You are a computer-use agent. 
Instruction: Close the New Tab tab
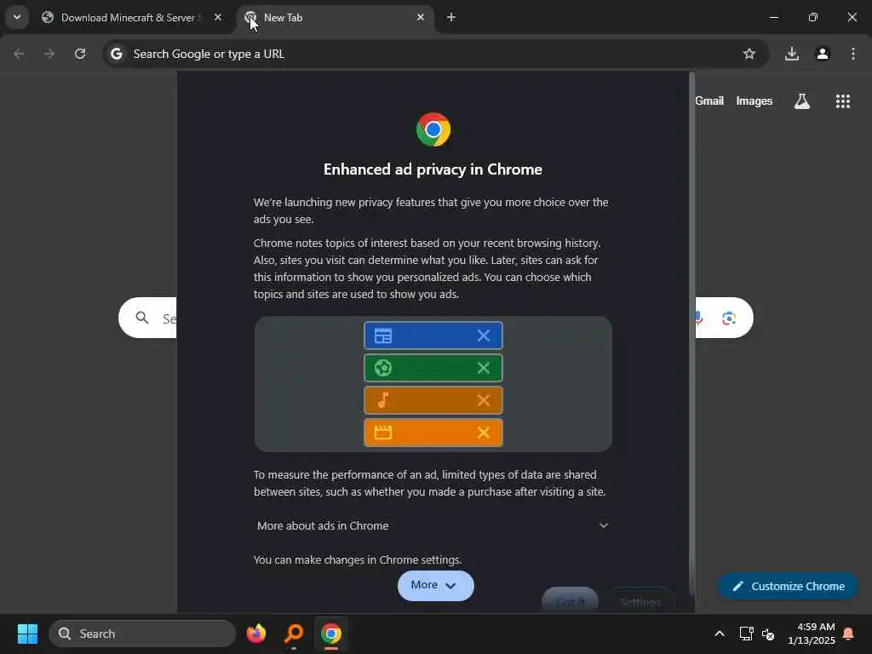point(421,17)
